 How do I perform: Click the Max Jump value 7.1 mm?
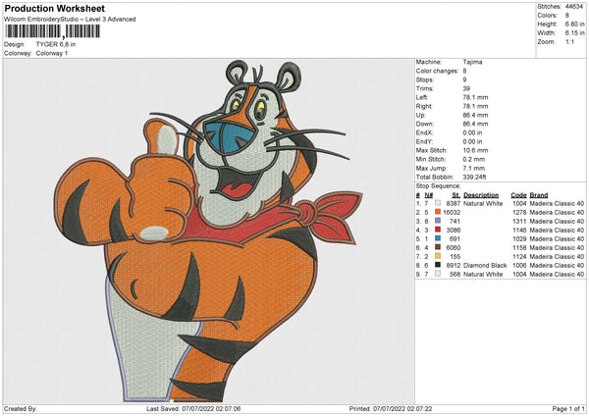click(474, 168)
